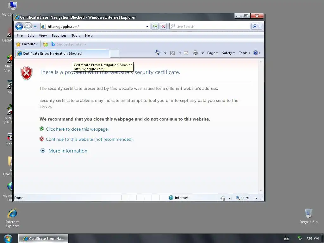Click the Certificate Error taskbar button

coord(43,239)
